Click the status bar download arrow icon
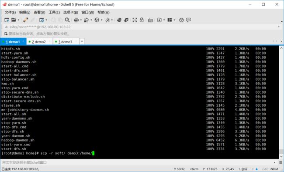The image size is (284, 172). [x=256, y=169]
